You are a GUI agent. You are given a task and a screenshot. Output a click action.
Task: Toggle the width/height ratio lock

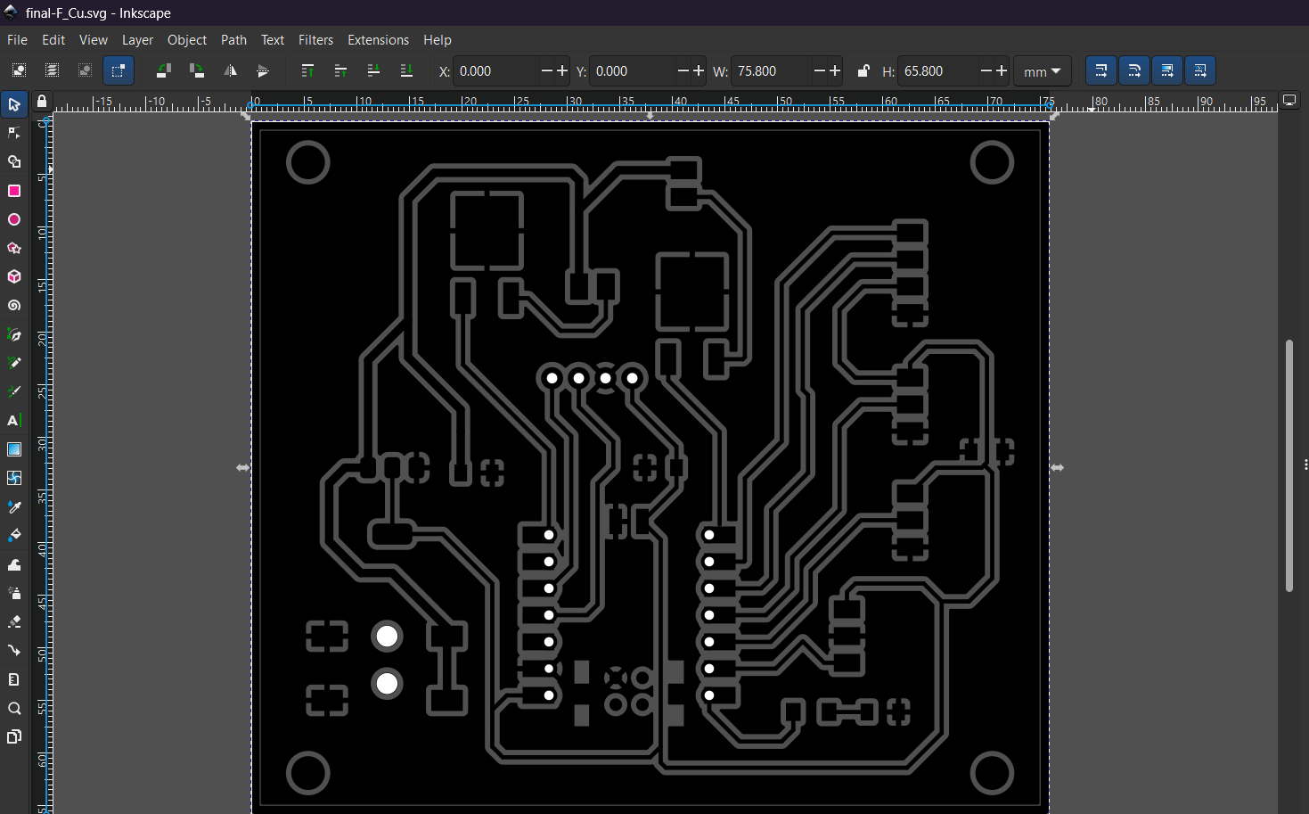pyautogui.click(x=863, y=71)
